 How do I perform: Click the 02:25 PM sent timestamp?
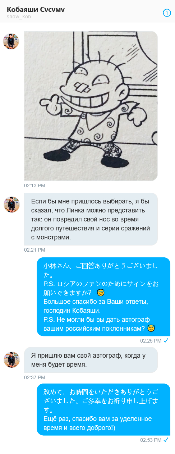[x=151, y=340]
